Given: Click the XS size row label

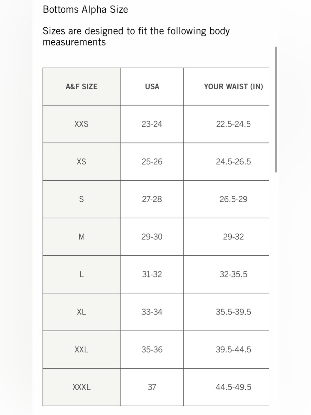Looking at the screenshot, I should pyautogui.click(x=81, y=162).
